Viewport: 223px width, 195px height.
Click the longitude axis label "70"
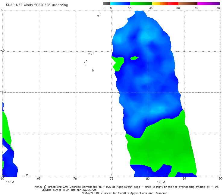pos(75,178)
